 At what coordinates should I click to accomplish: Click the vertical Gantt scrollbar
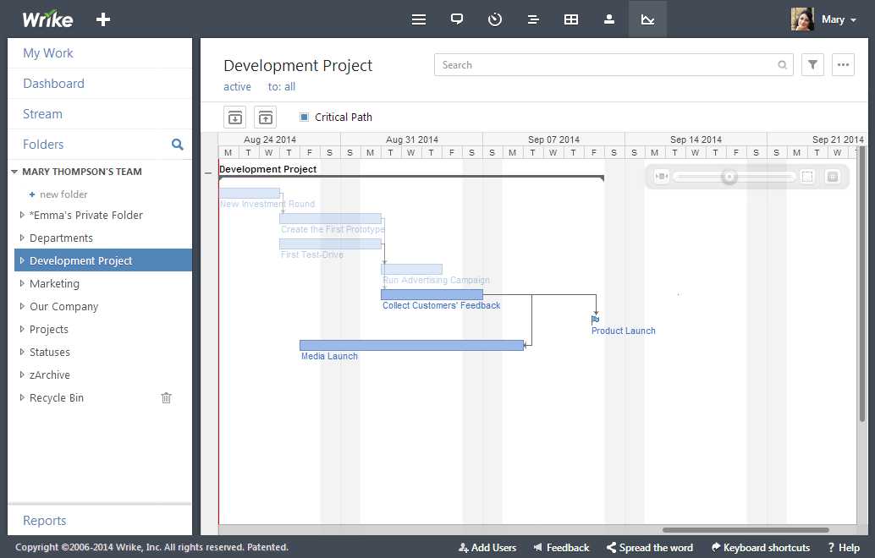click(861, 284)
